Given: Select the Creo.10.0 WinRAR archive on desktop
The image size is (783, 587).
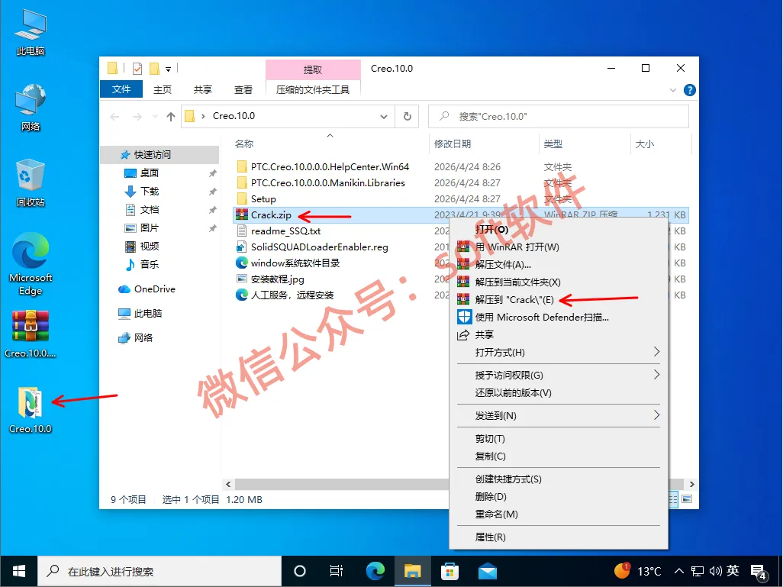Looking at the screenshot, I should tap(31, 334).
